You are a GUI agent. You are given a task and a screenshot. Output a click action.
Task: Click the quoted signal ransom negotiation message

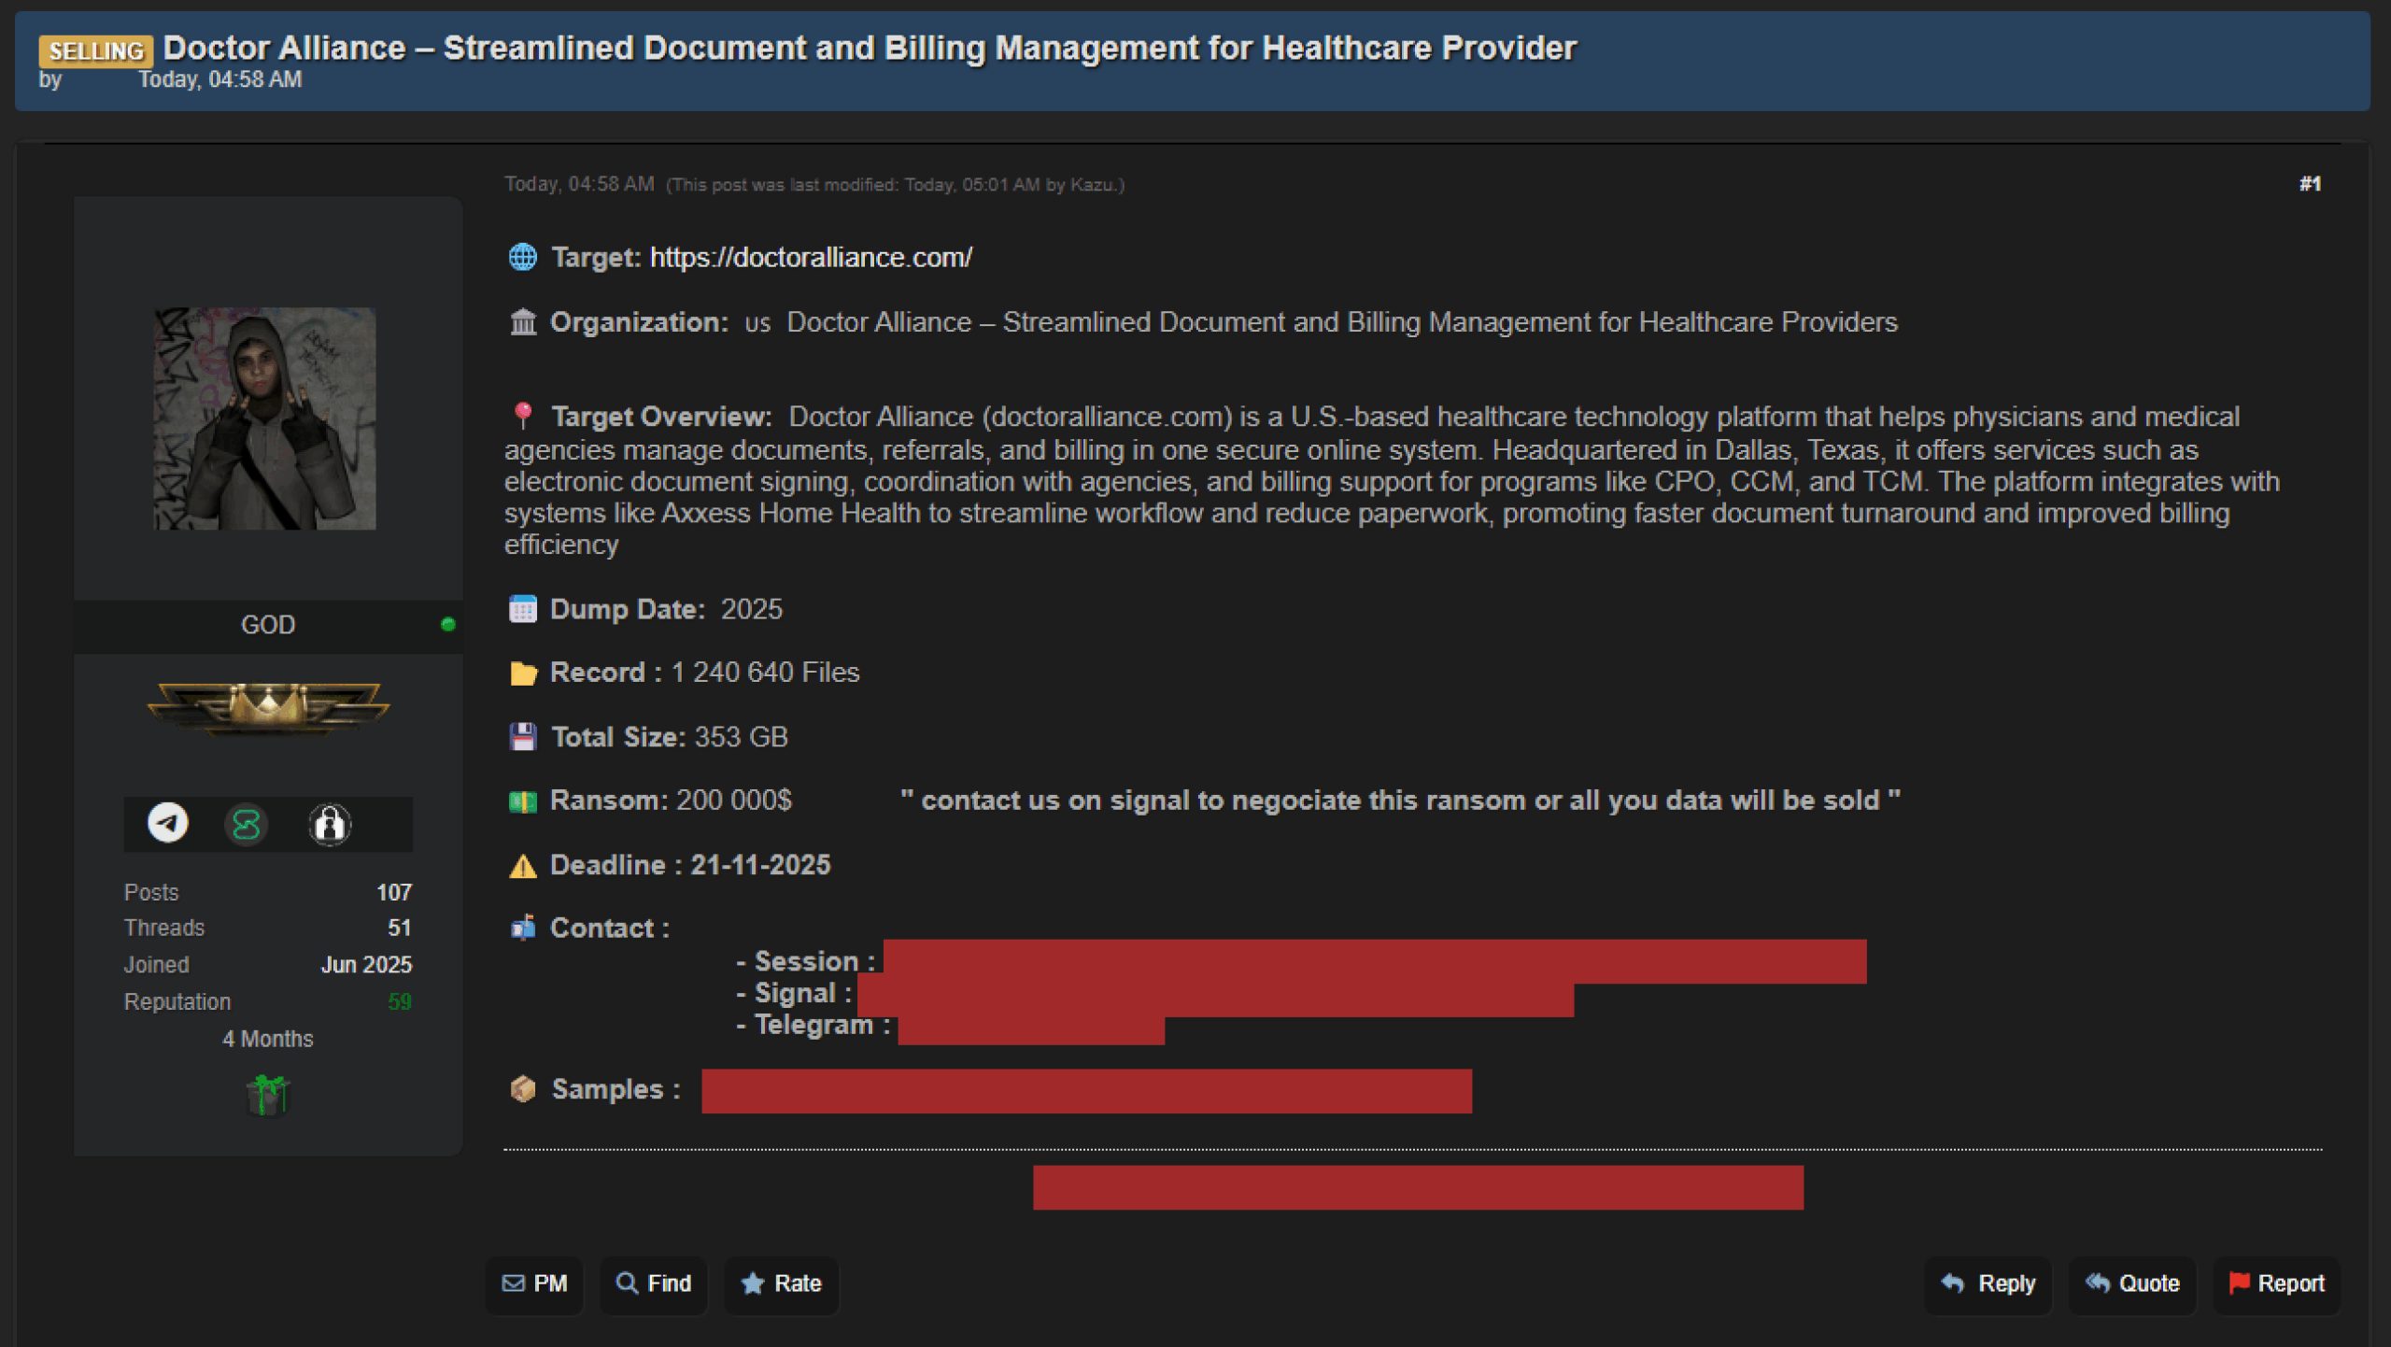tap(1400, 801)
